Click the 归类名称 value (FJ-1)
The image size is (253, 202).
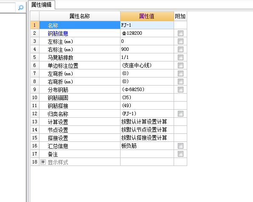[129, 113]
